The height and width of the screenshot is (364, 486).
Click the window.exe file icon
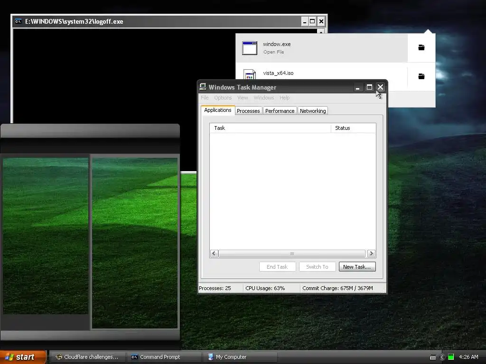coord(250,48)
